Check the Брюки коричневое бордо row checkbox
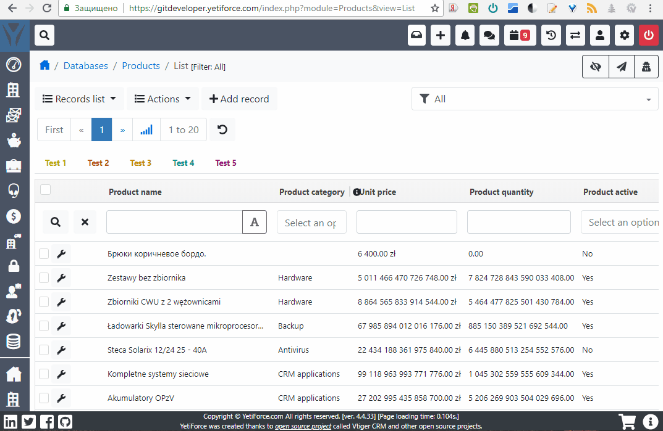The image size is (663, 431). click(x=44, y=253)
